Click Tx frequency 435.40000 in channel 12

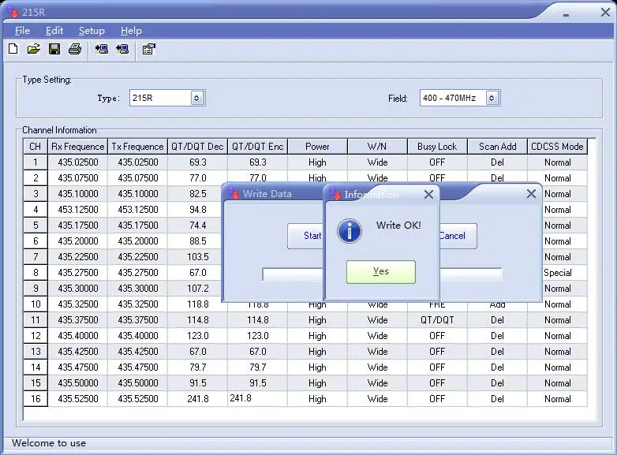138,335
